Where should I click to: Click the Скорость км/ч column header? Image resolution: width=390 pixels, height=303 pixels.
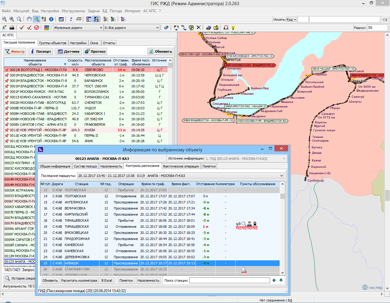pyautogui.click(x=75, y=62)
